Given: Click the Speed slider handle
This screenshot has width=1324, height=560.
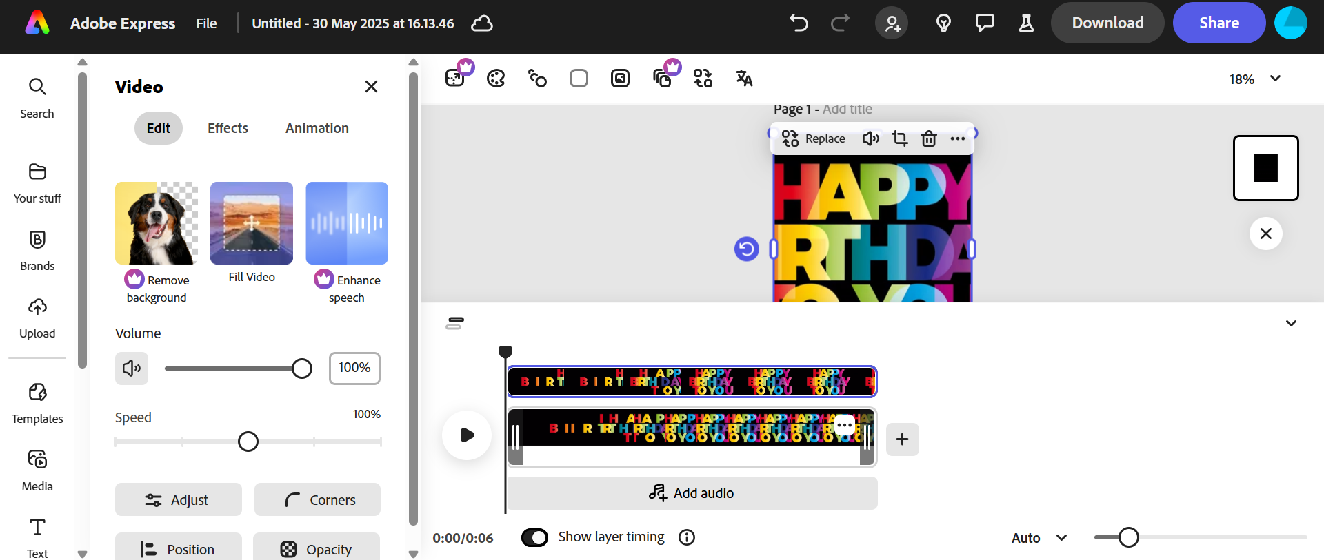Looking at the screenshot, I should (x=248, y=442).
